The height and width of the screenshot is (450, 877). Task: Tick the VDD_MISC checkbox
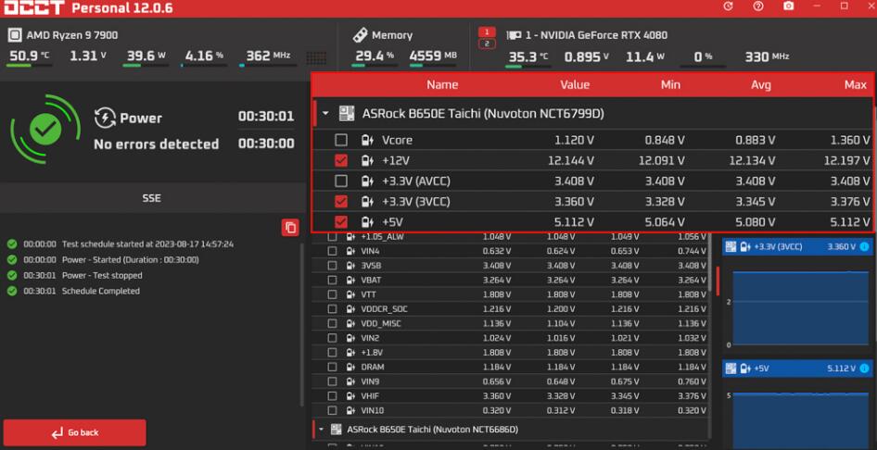[332, 323]
